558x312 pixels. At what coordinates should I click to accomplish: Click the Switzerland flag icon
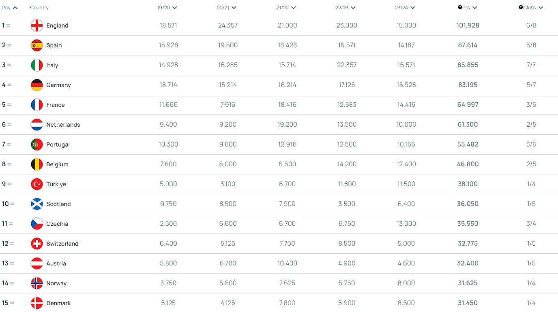pyautogui.click(x=37, y=244)
